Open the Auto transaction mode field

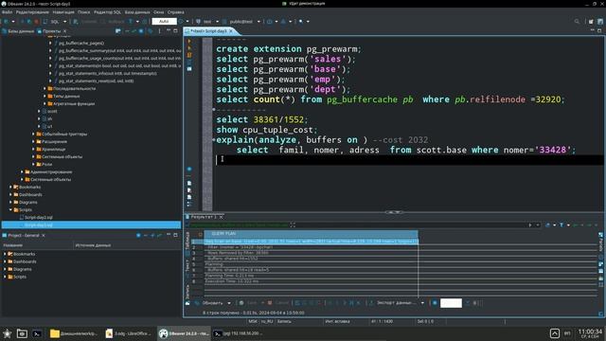click(x=164, y=22)
